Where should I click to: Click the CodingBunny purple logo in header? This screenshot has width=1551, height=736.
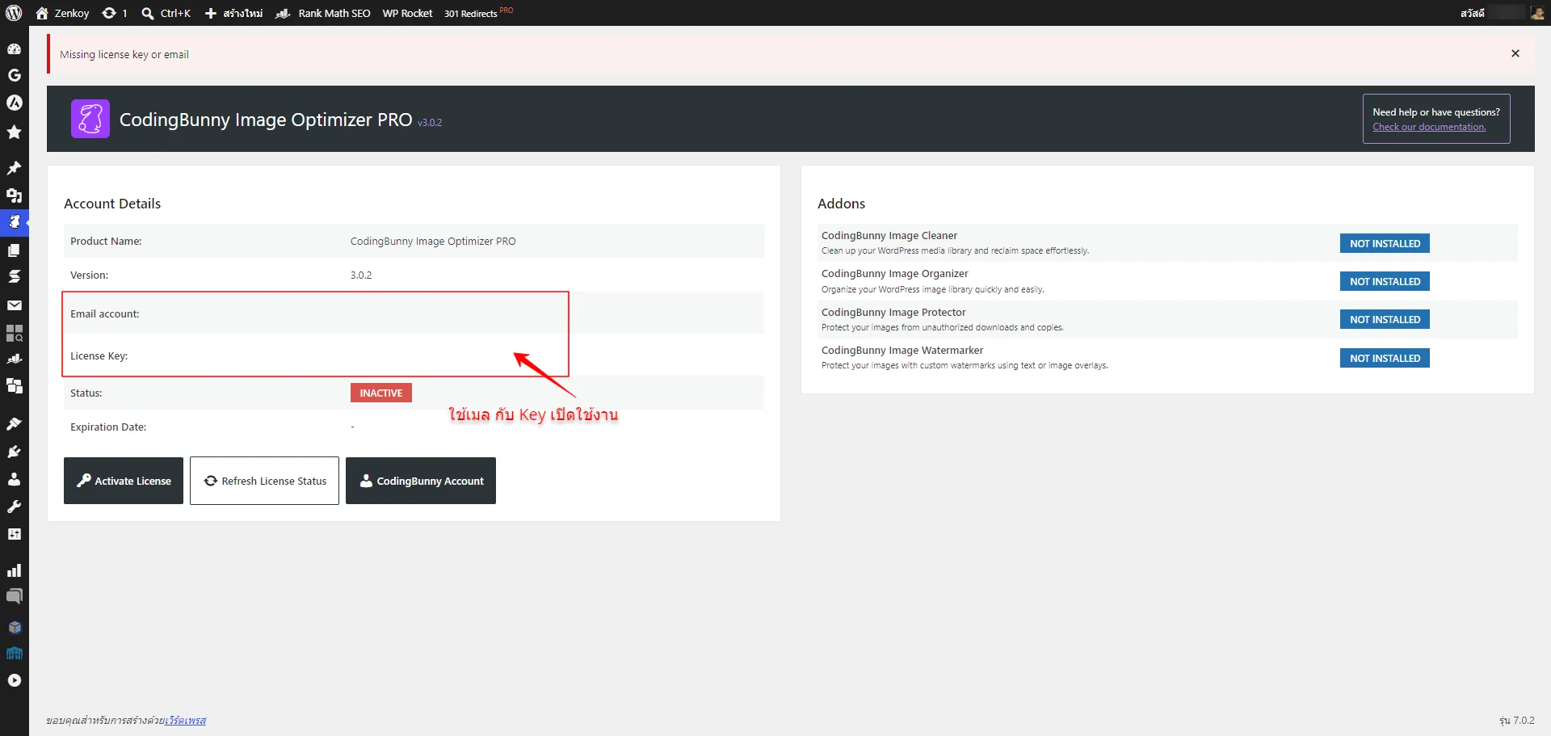[90, 119]
